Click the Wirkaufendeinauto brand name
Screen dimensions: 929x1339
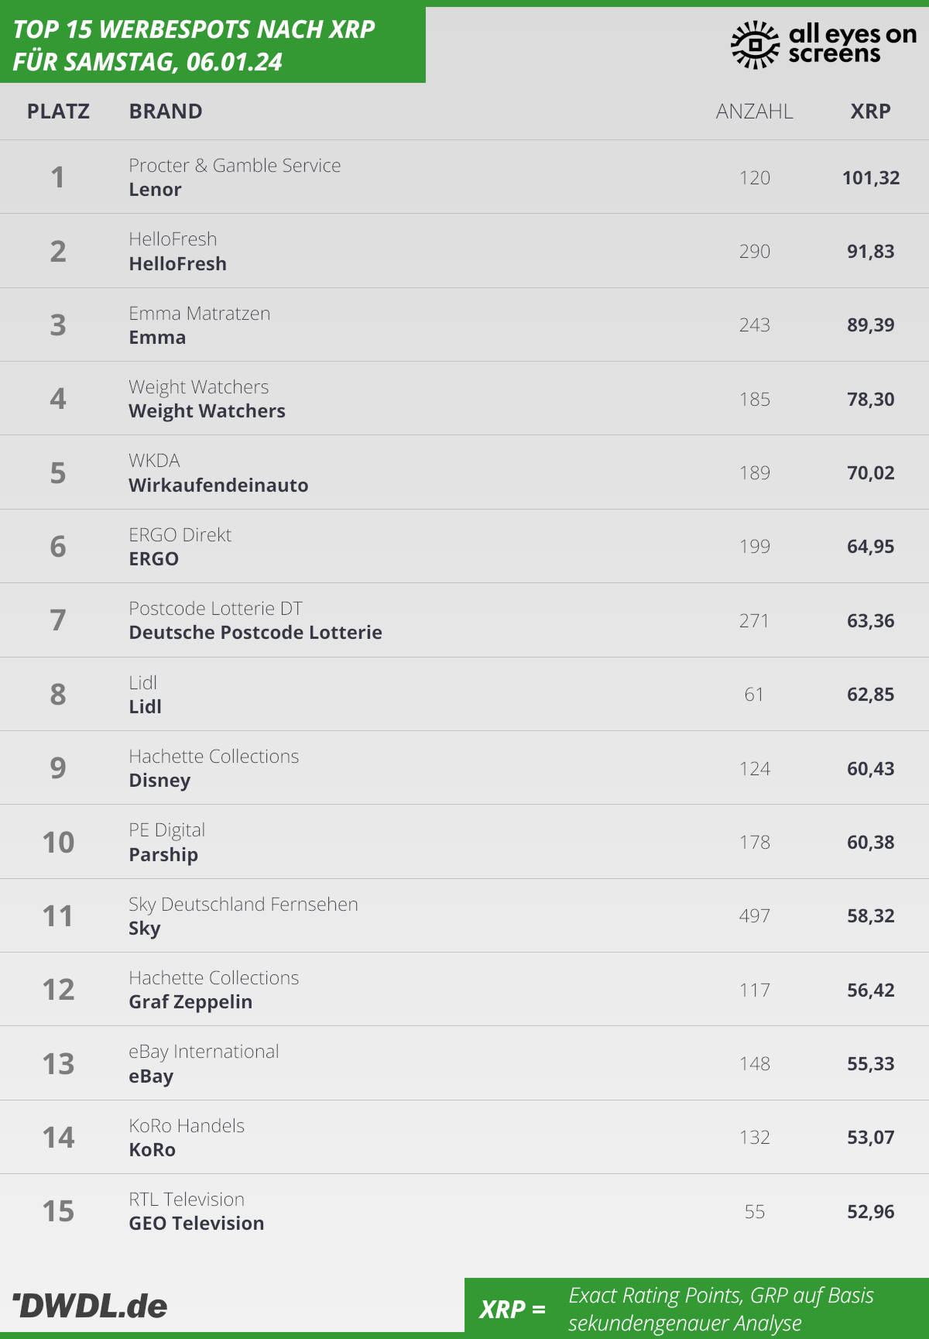[218, 486]
